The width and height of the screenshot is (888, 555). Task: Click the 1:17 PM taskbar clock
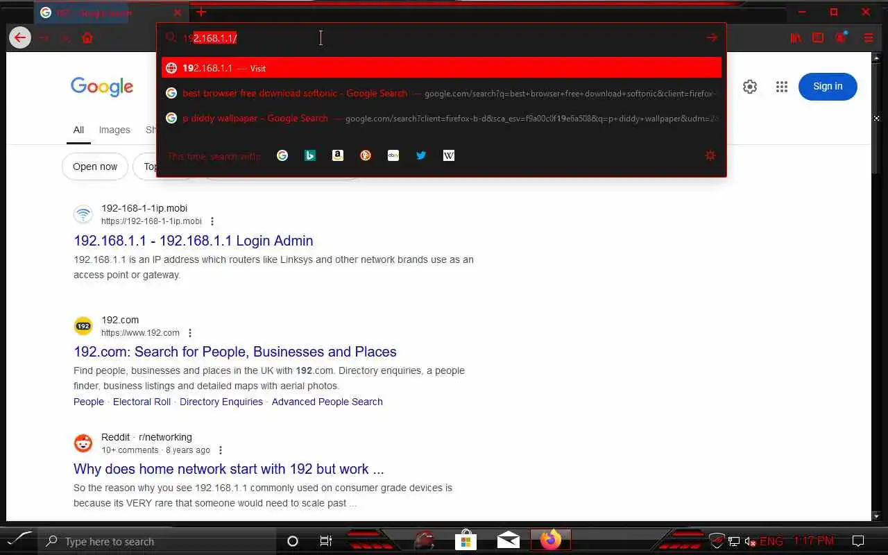814,541
